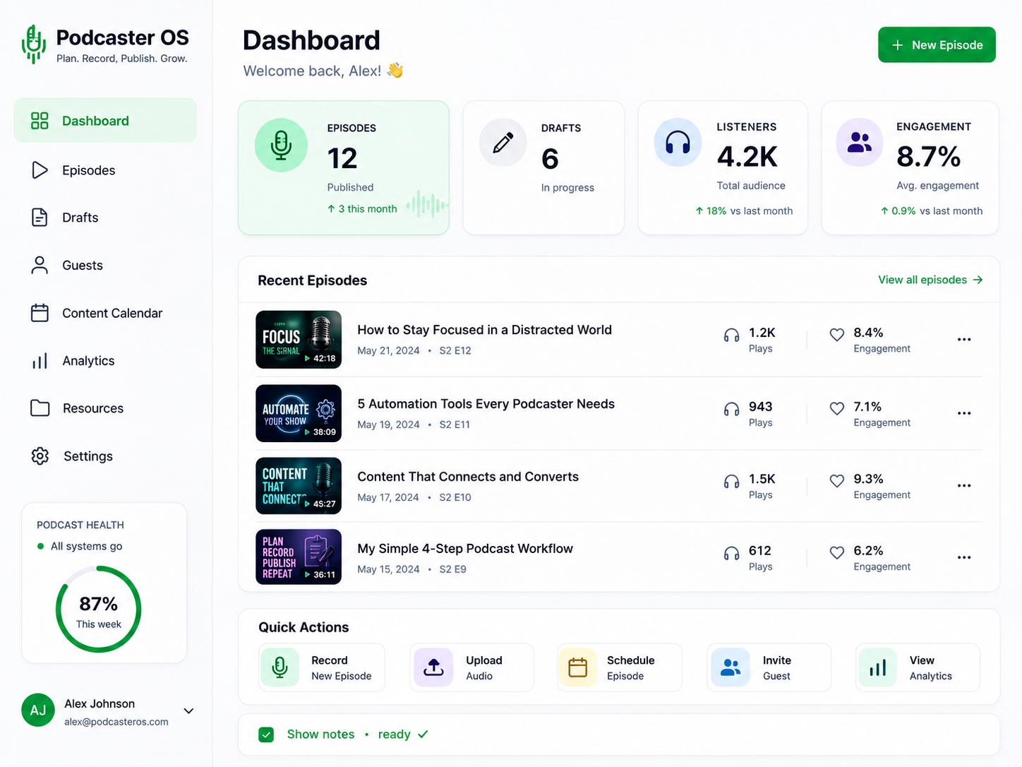This screenshot has width=1022, height=767.
Task: Click the alex@podcasteros.com email text
Action: 116,722
